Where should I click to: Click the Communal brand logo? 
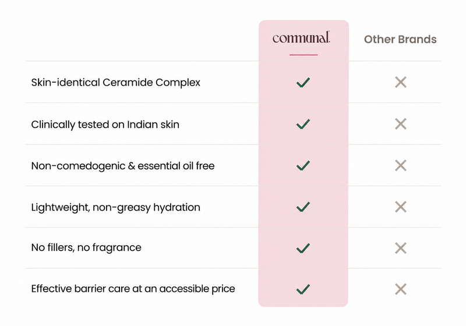pos(301,37)
